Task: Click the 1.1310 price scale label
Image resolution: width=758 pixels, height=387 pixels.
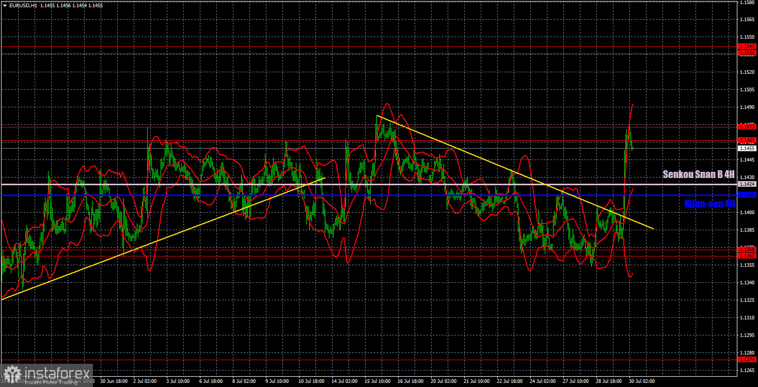Action: click(747, 318)
